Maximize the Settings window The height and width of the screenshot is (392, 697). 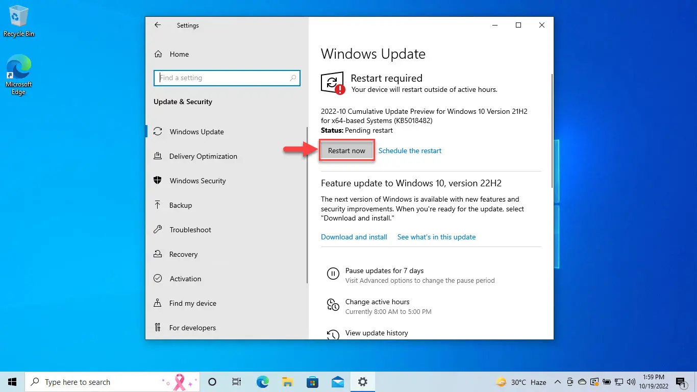[x=518, y=25]
